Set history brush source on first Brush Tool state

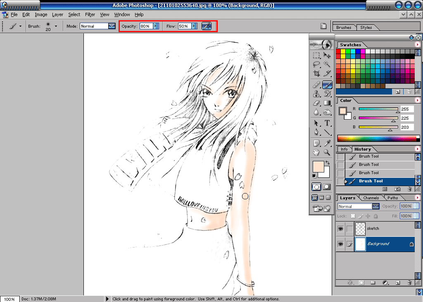(341, 156)
